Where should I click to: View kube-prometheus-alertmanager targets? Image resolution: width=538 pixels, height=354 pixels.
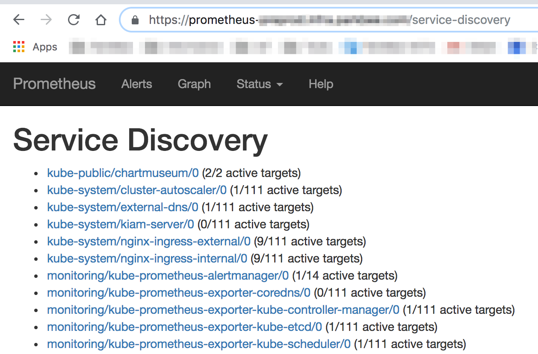click(168, 276)
